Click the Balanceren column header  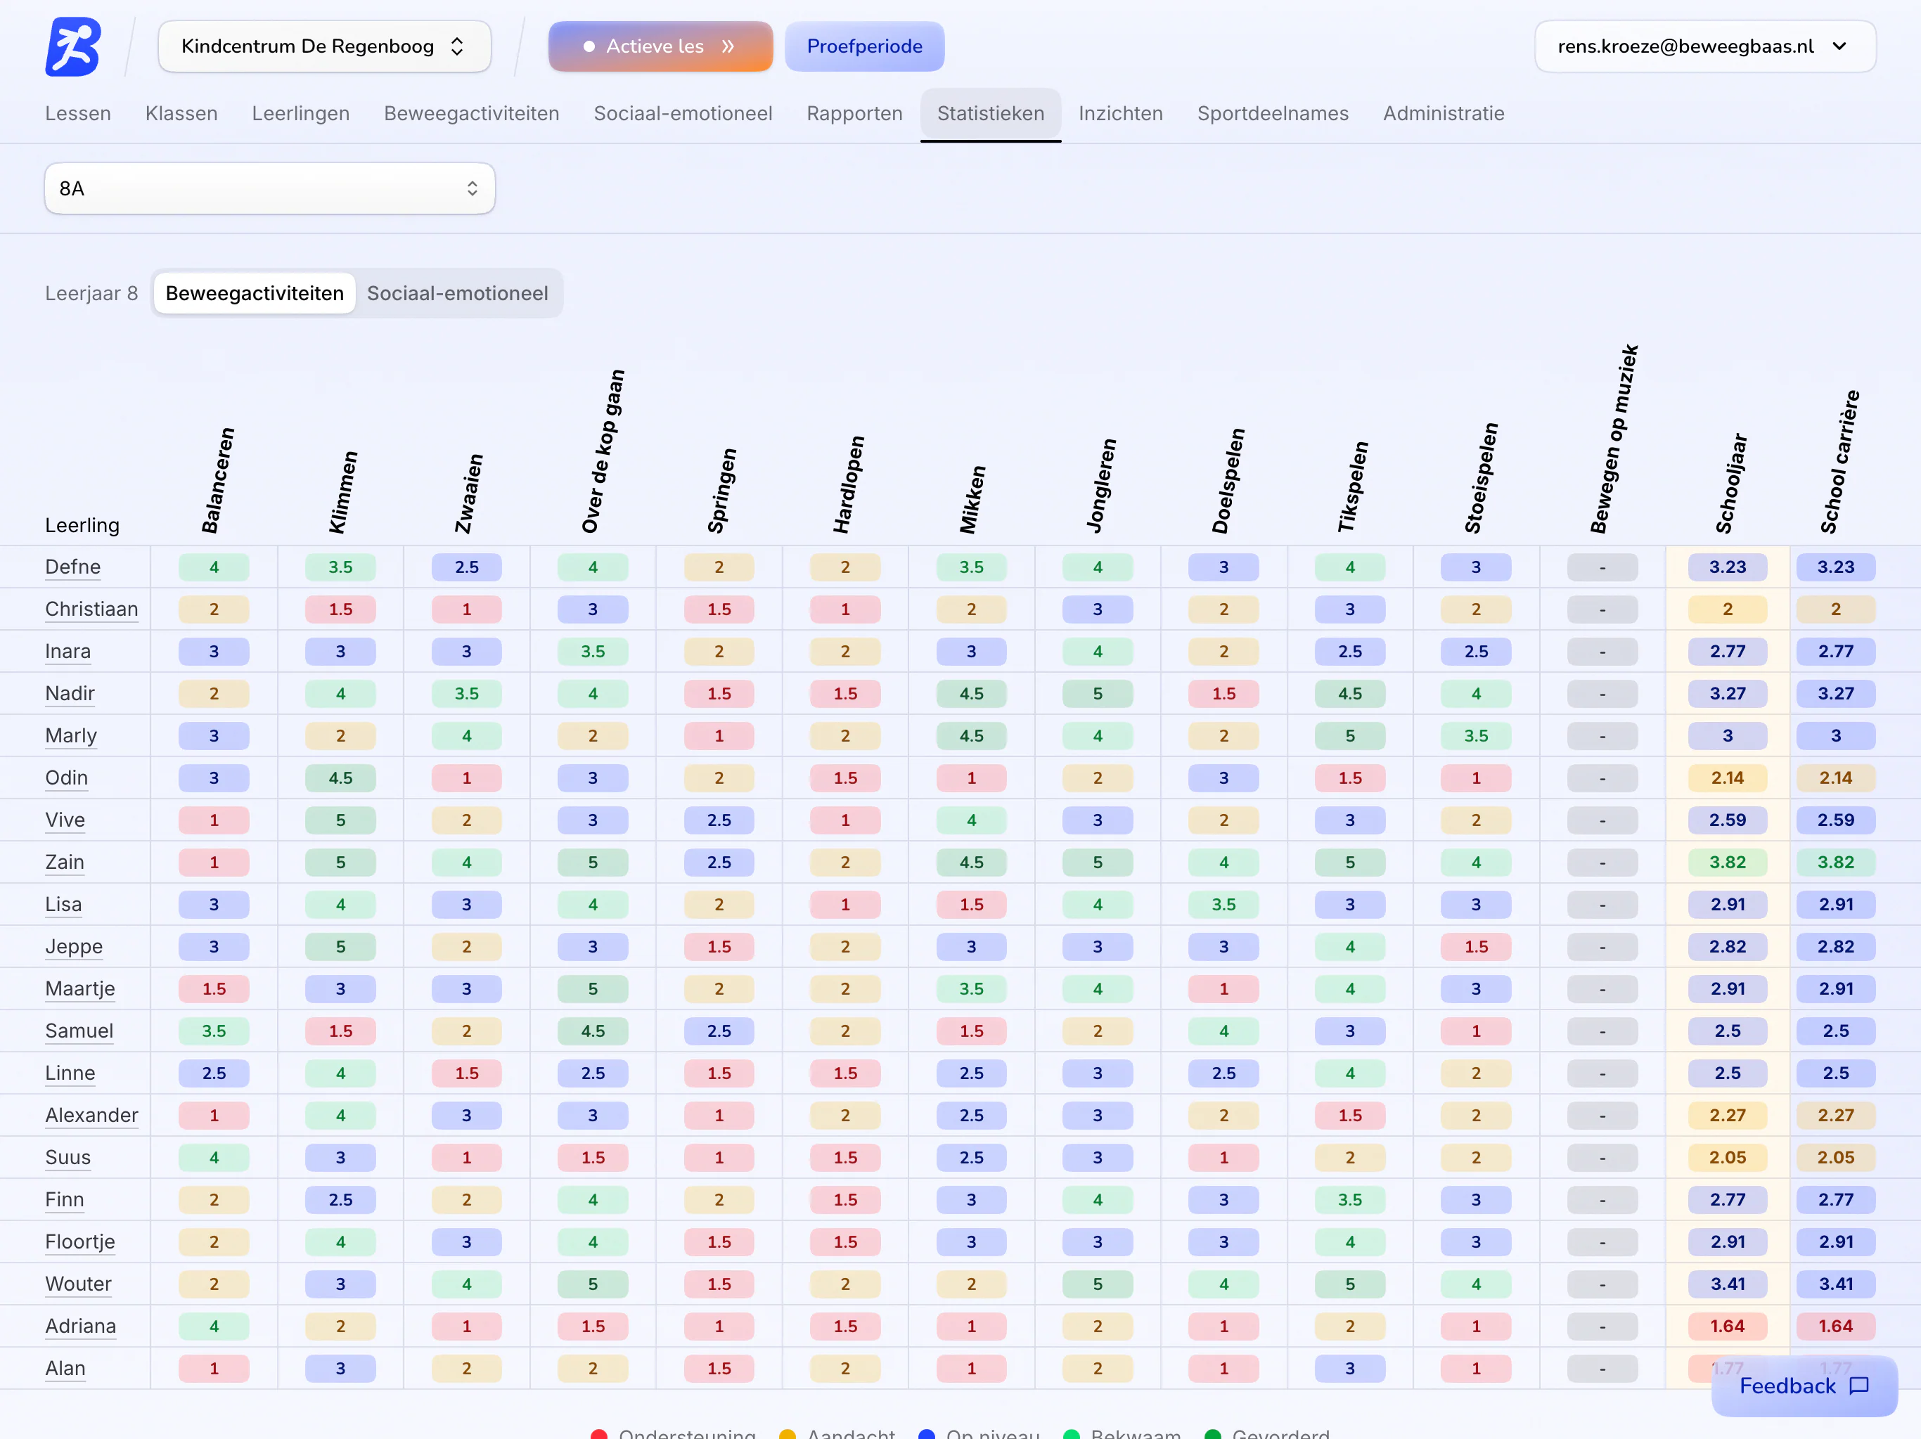pyautogui.click(x=217, y=480)
